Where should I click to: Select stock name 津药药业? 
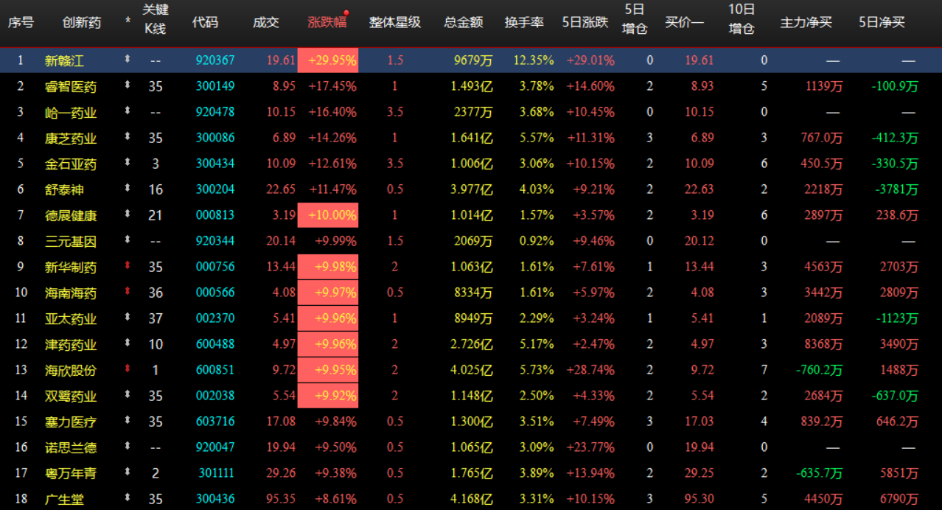[x=71, y=344]
